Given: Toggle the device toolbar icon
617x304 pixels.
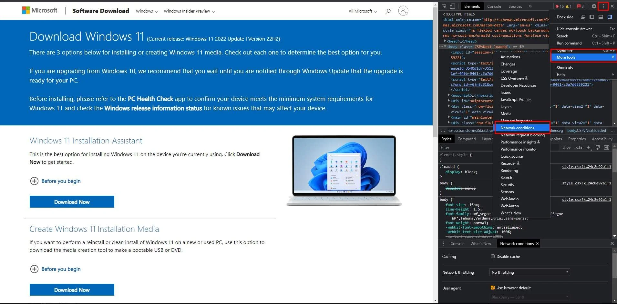Looking at the screenshot, I should [452, 6].
